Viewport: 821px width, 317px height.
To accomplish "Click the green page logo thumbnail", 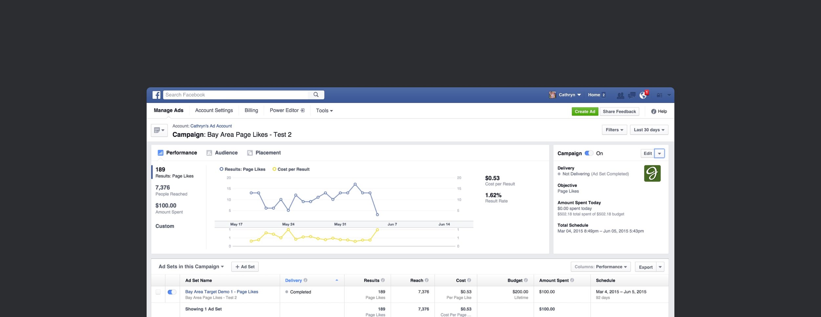I will pos(652,174).
